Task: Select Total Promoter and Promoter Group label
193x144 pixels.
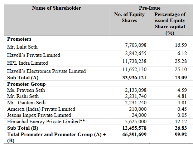Action: (x=57, y=138)
